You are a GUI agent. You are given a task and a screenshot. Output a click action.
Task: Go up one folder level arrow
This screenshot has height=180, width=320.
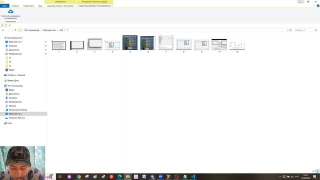pyautogui.click(x=15, y=30)
